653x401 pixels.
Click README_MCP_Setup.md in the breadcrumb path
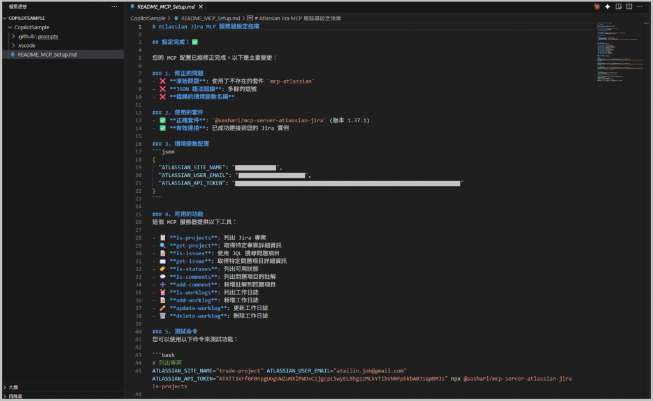click(210, 18)
